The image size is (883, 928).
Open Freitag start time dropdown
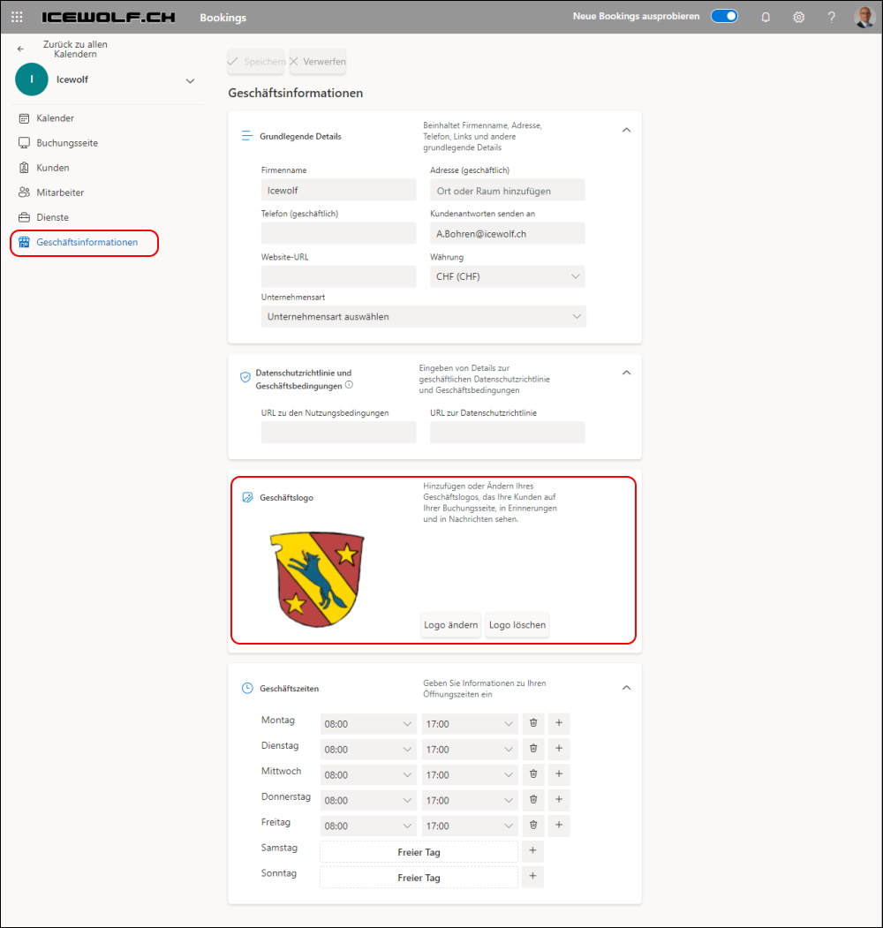point(368,826)
